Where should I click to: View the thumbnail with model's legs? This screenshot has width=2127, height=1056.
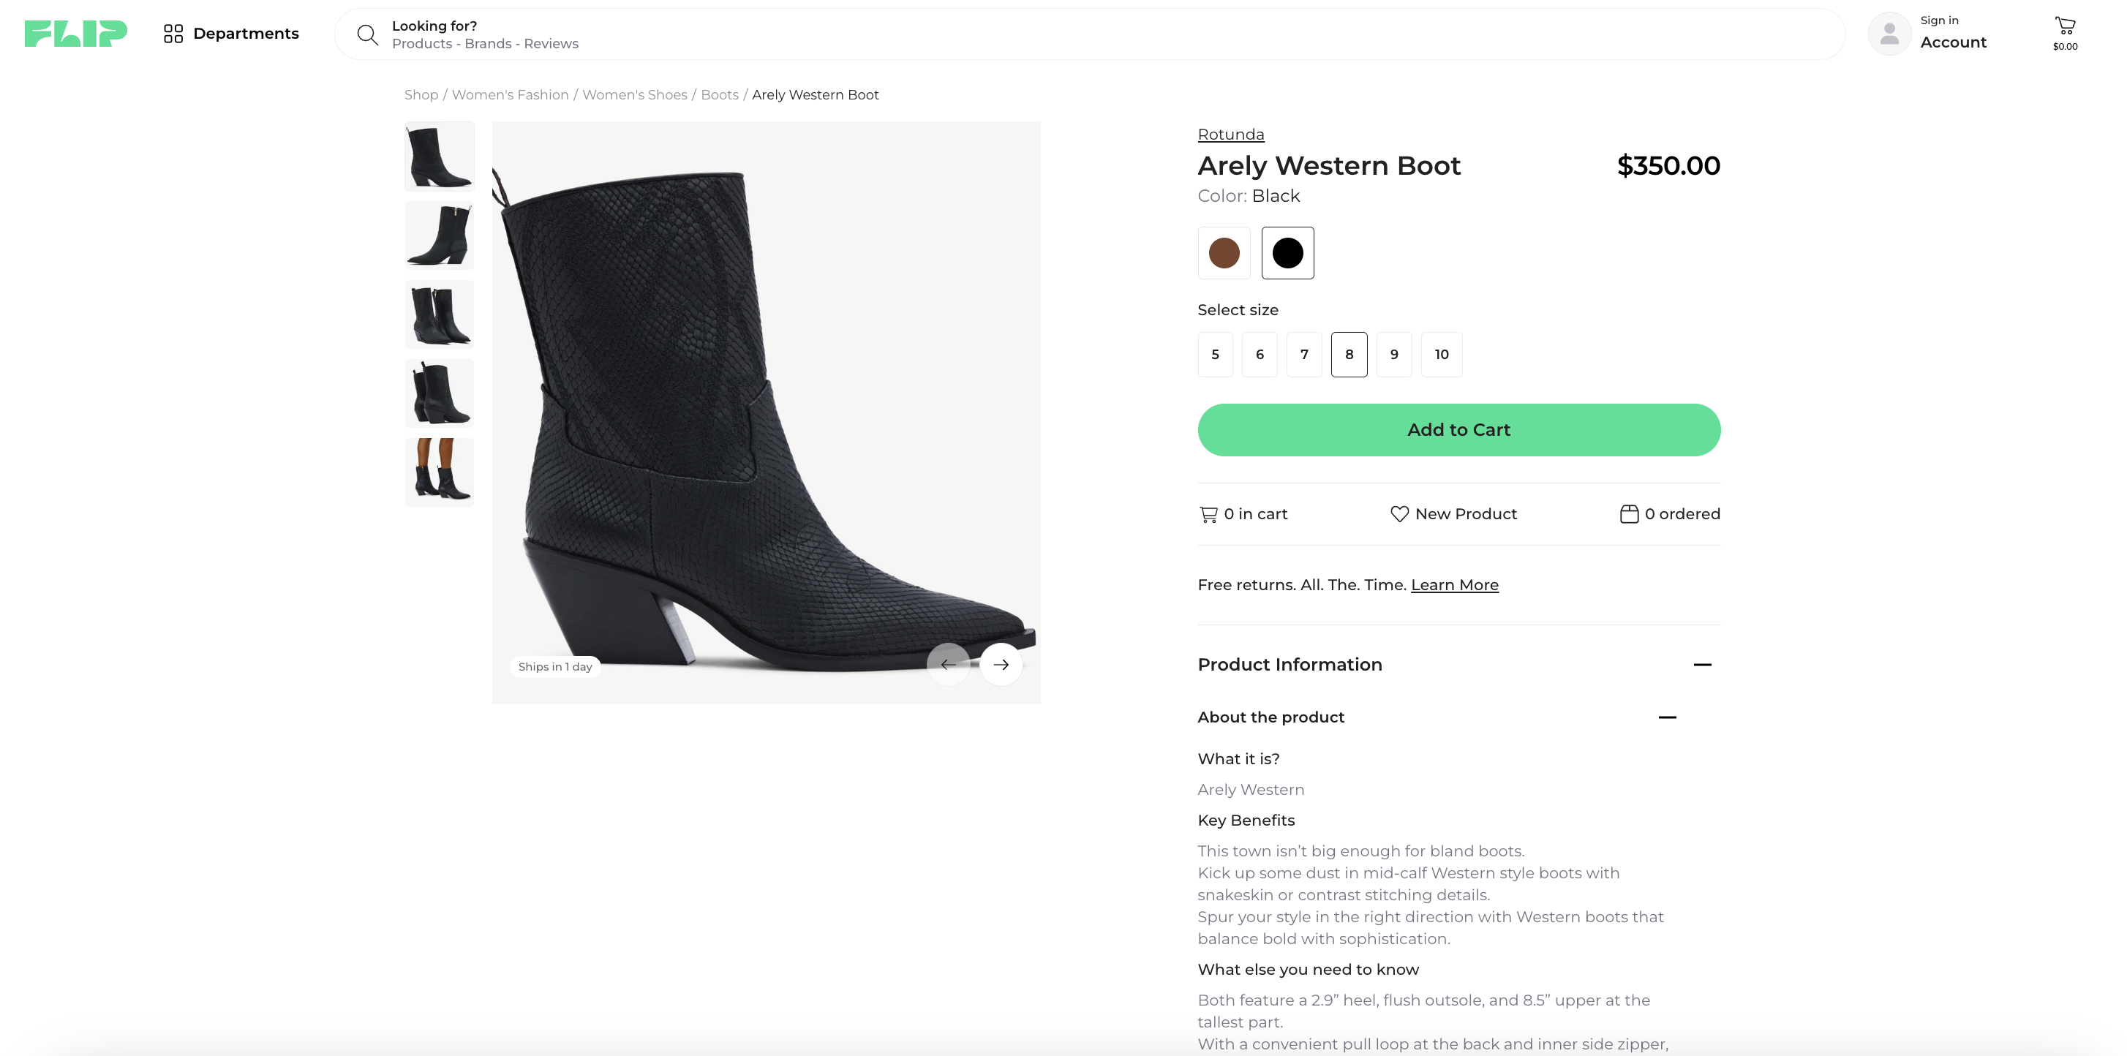pos(440,472)
